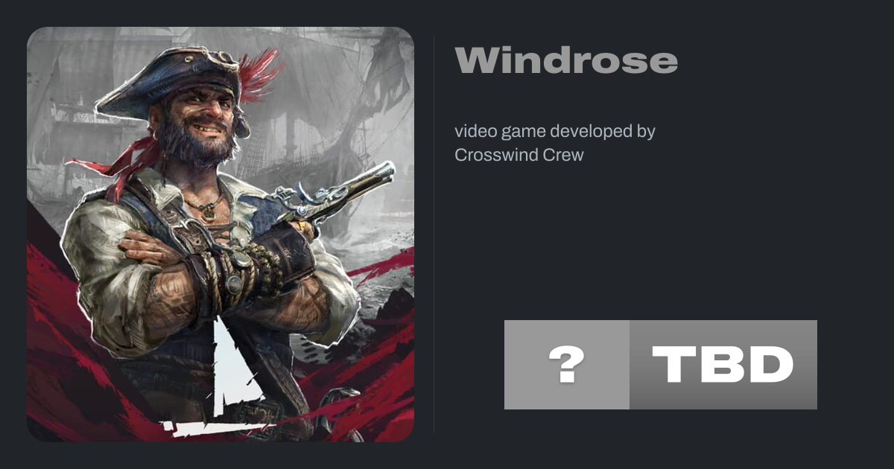Open the Windrose title heading
The image size is (894, 469).
pyautogui.click(x=566, y=61)
